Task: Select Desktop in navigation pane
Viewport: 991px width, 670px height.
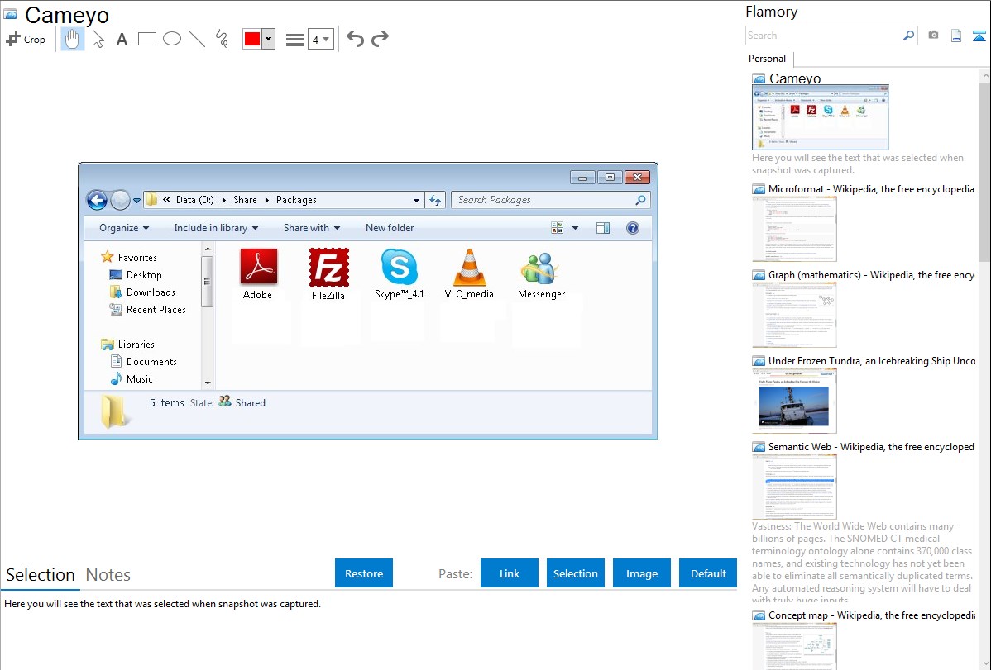Action: click(136, 275)
